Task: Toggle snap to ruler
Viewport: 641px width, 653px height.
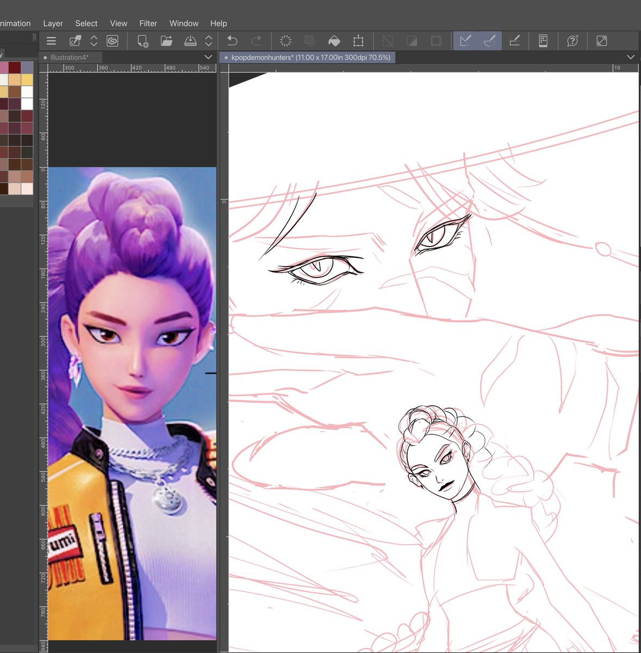Action: point(465,41)
